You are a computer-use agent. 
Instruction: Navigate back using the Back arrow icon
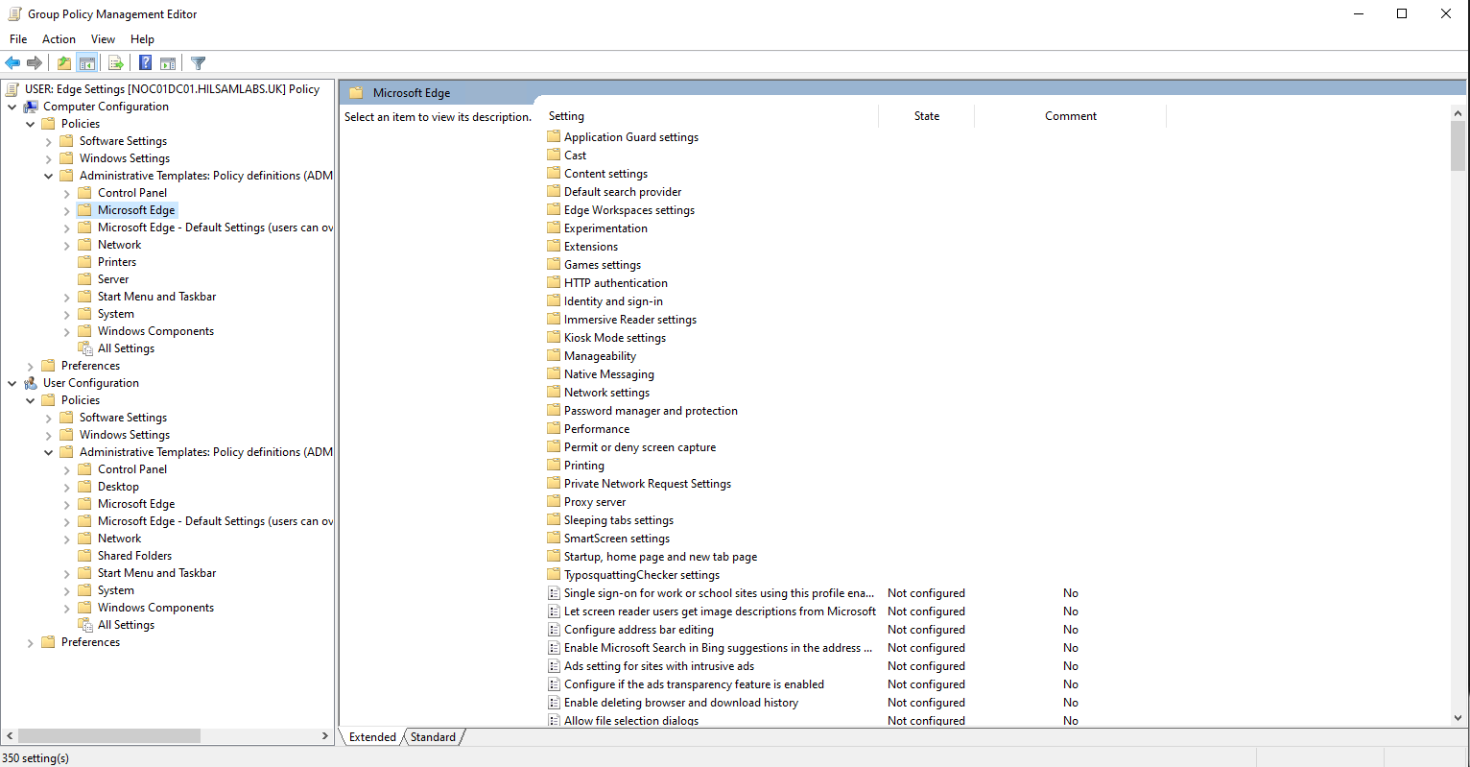12,62
